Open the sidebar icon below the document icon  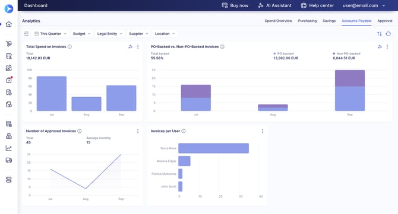click(x=9, y=104)
